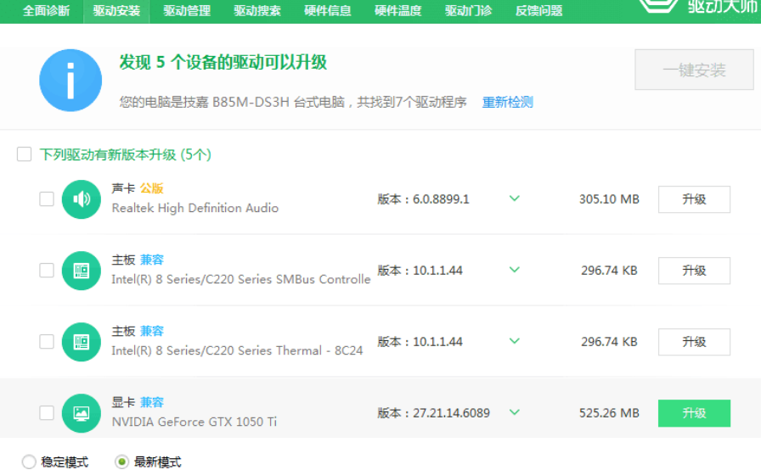Click the SMBus Controller motherboard icon
This screenshot has width=761, height=470.
[x=82, y=271]
